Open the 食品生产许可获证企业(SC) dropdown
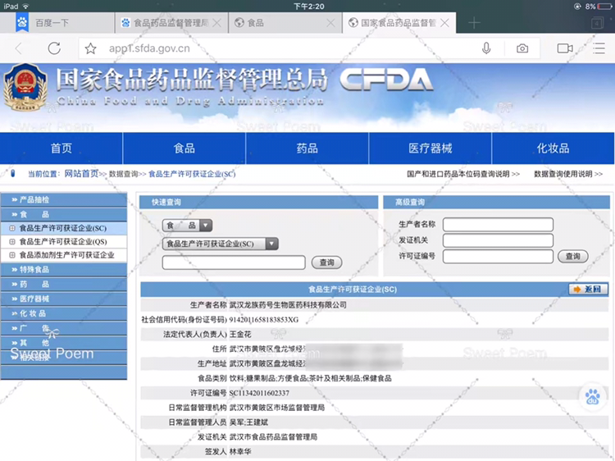Screen dimensions: 615x461 [x=220, y=244]
